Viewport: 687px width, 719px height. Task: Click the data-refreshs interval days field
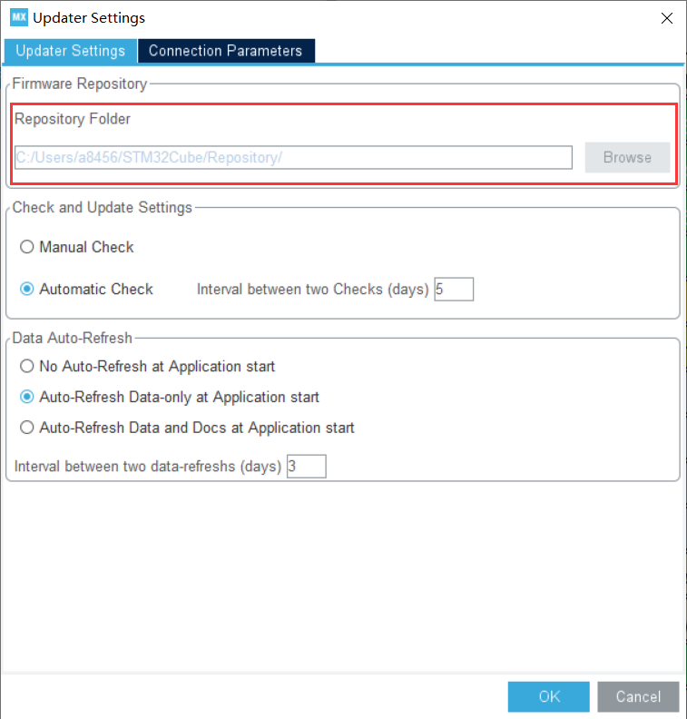pos(306,467)
